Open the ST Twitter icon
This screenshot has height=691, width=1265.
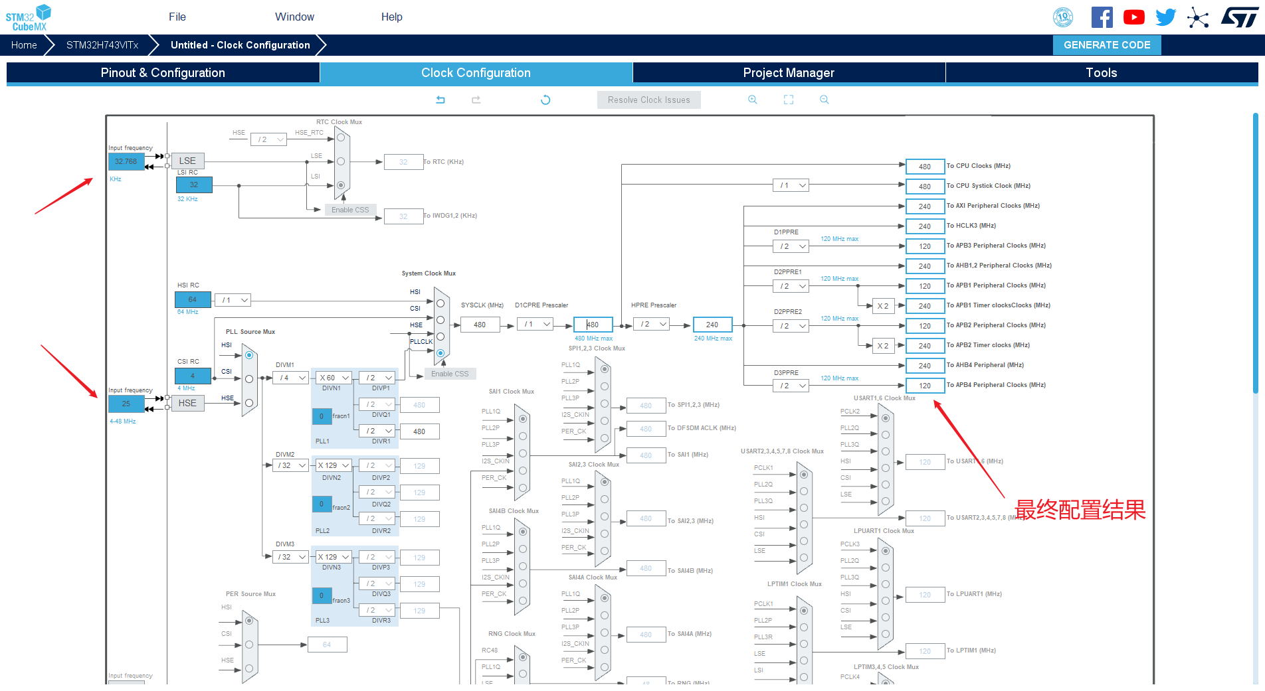click(x=1166, y=17)
